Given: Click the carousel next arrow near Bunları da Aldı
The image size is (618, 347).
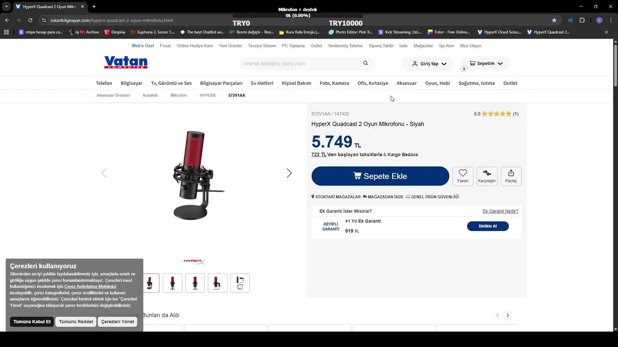Looking at the screenshot, I should [507, 315].
